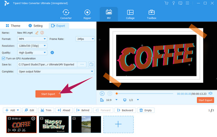Expand the Format MP4 dropdown

click(32, 39)
